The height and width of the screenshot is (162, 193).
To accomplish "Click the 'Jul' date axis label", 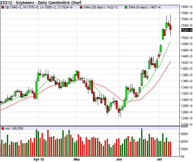I will (x=159, y=159).
